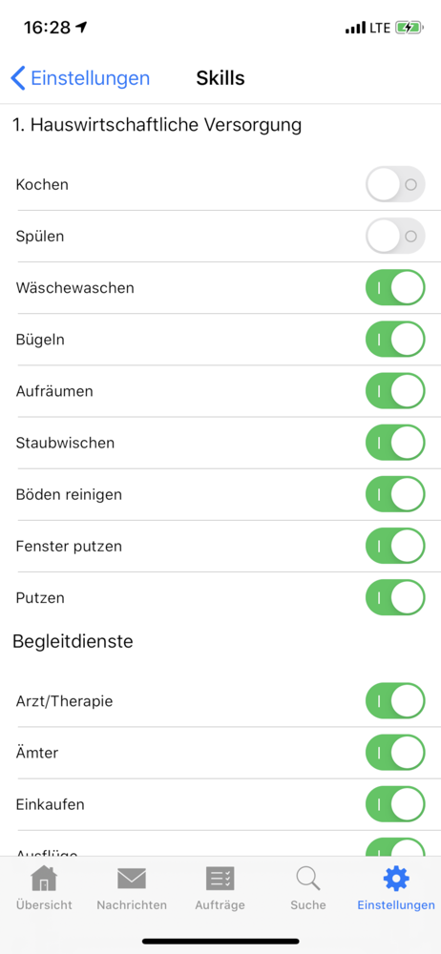Enable the Kochen switch
The height and width of the screenshot is (954, 441).
[395, 184]
